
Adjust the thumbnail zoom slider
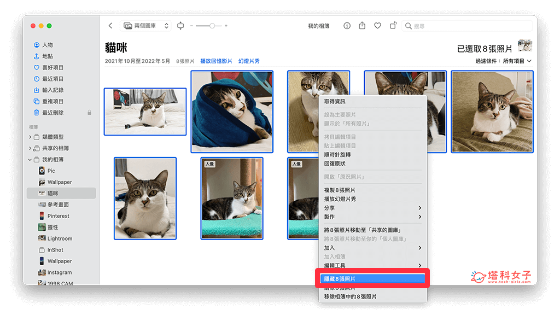point(212,26)
